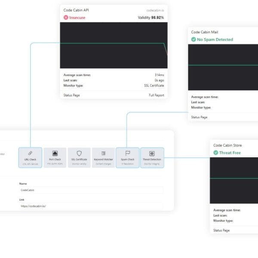Click the green No Spam Detected checkmark
The height and width of the screenshot is (258, 258).
tap(193, 40)
